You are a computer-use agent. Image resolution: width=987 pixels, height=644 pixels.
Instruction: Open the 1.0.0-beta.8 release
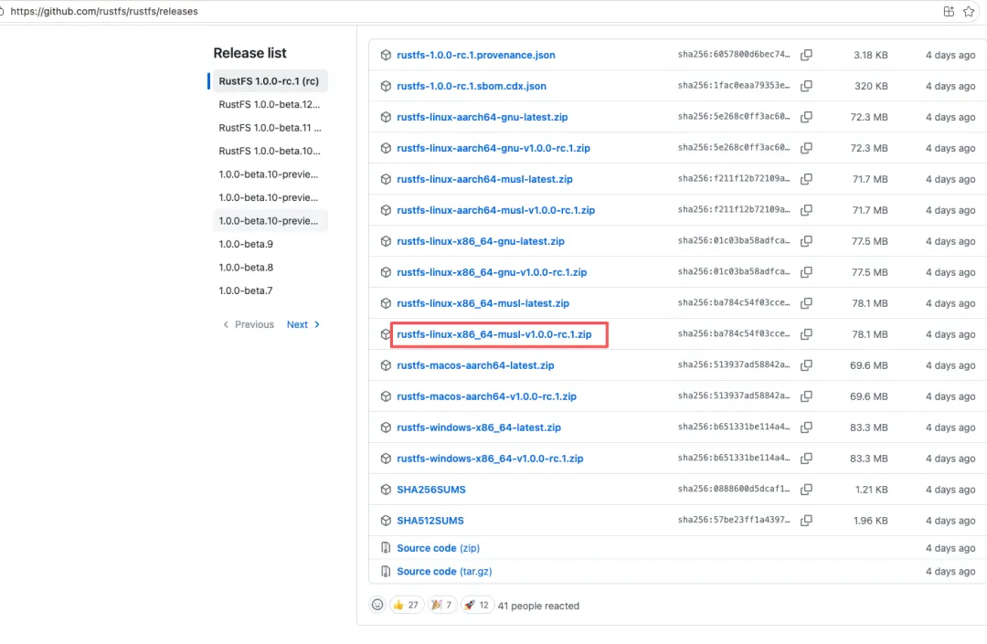[x=246, y=268]
